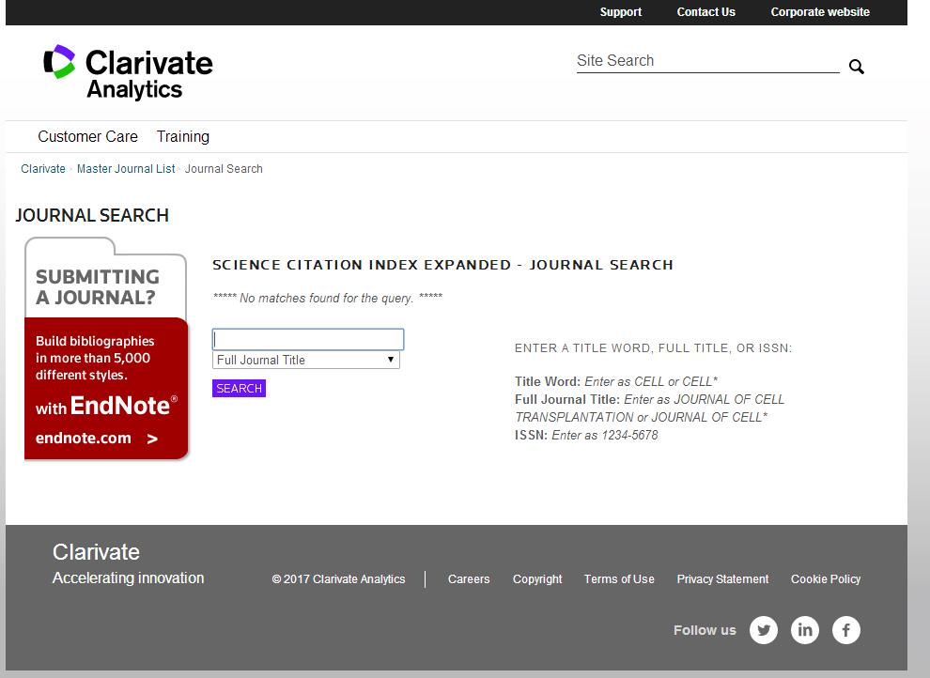Click the journal search input box
This screenshot has height=678, width=930.
point(307,338)
